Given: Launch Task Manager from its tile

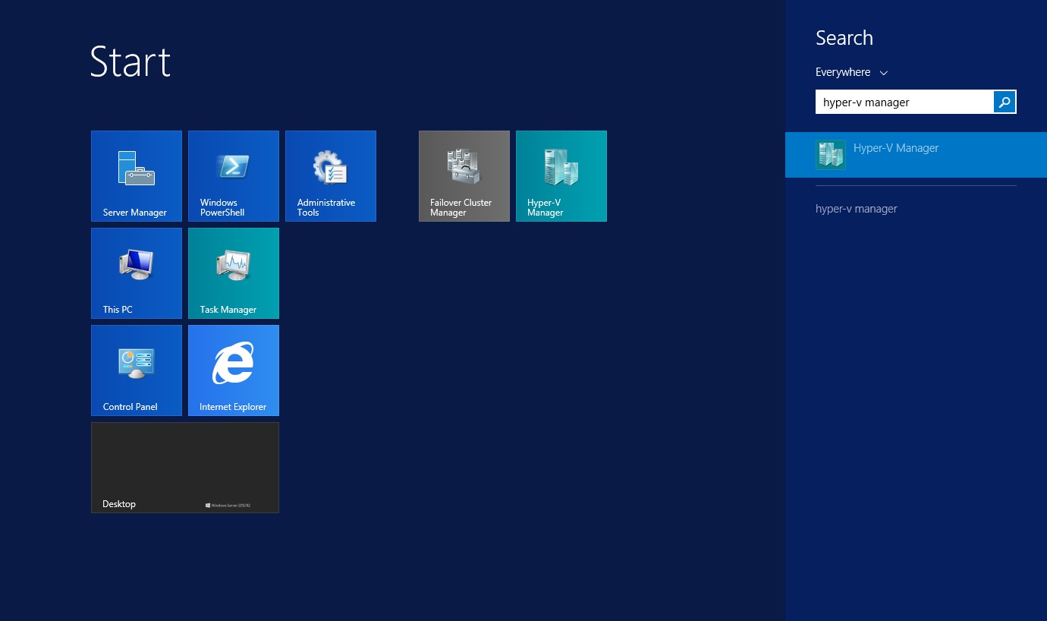Looking at the screenshot, I should 233,273.
